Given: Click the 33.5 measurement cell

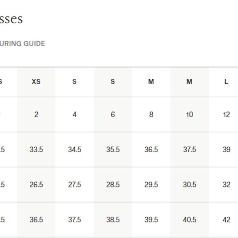Looking at the screenshot, I should (x=36, y=149).
